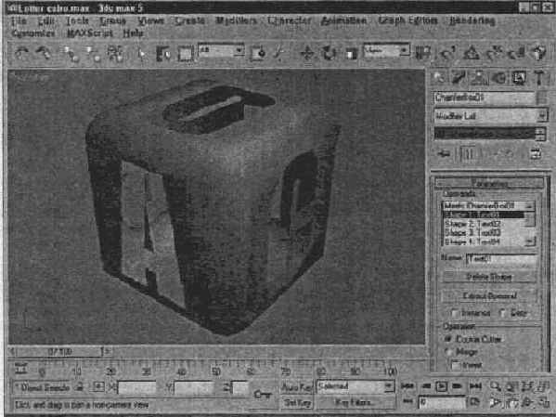Click the Zoom magnifier viewport control

tap(496, 386)
